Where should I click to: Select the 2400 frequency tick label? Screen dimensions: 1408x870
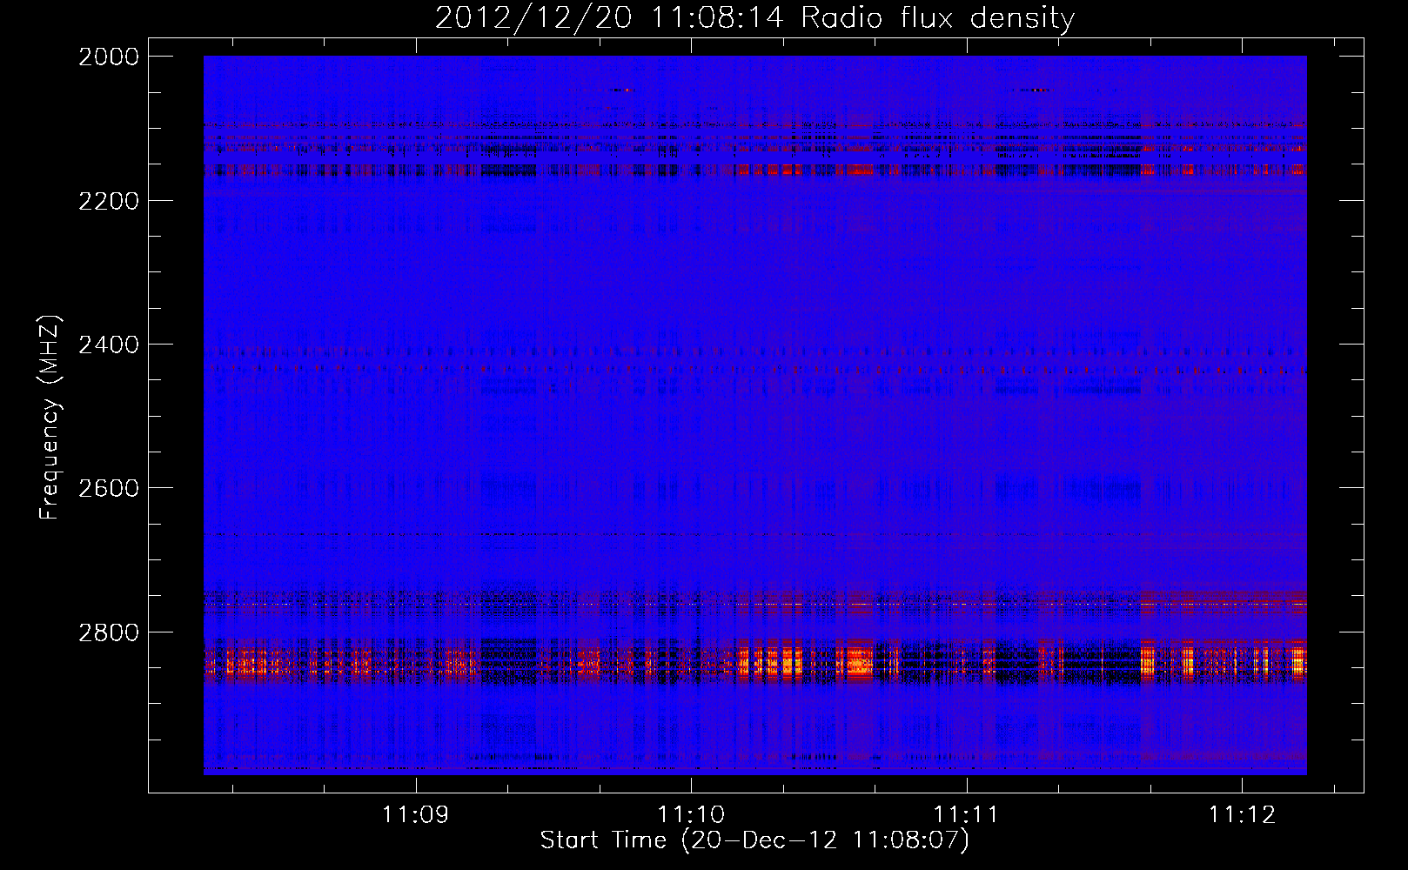pyautogui.click(x=109, y=345)
